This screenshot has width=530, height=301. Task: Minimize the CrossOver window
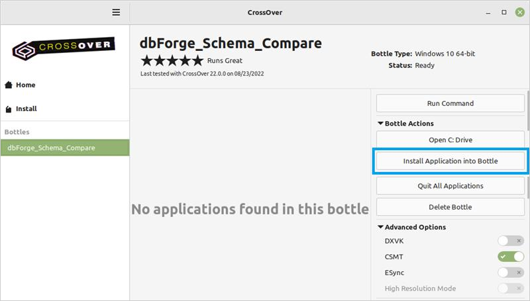488,13
